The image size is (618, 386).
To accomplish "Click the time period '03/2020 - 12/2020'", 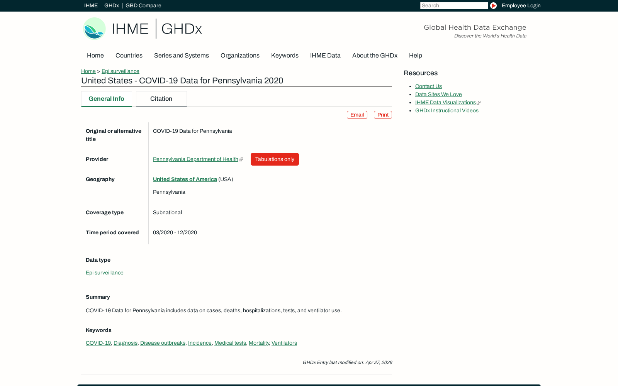I will (175, 233).
